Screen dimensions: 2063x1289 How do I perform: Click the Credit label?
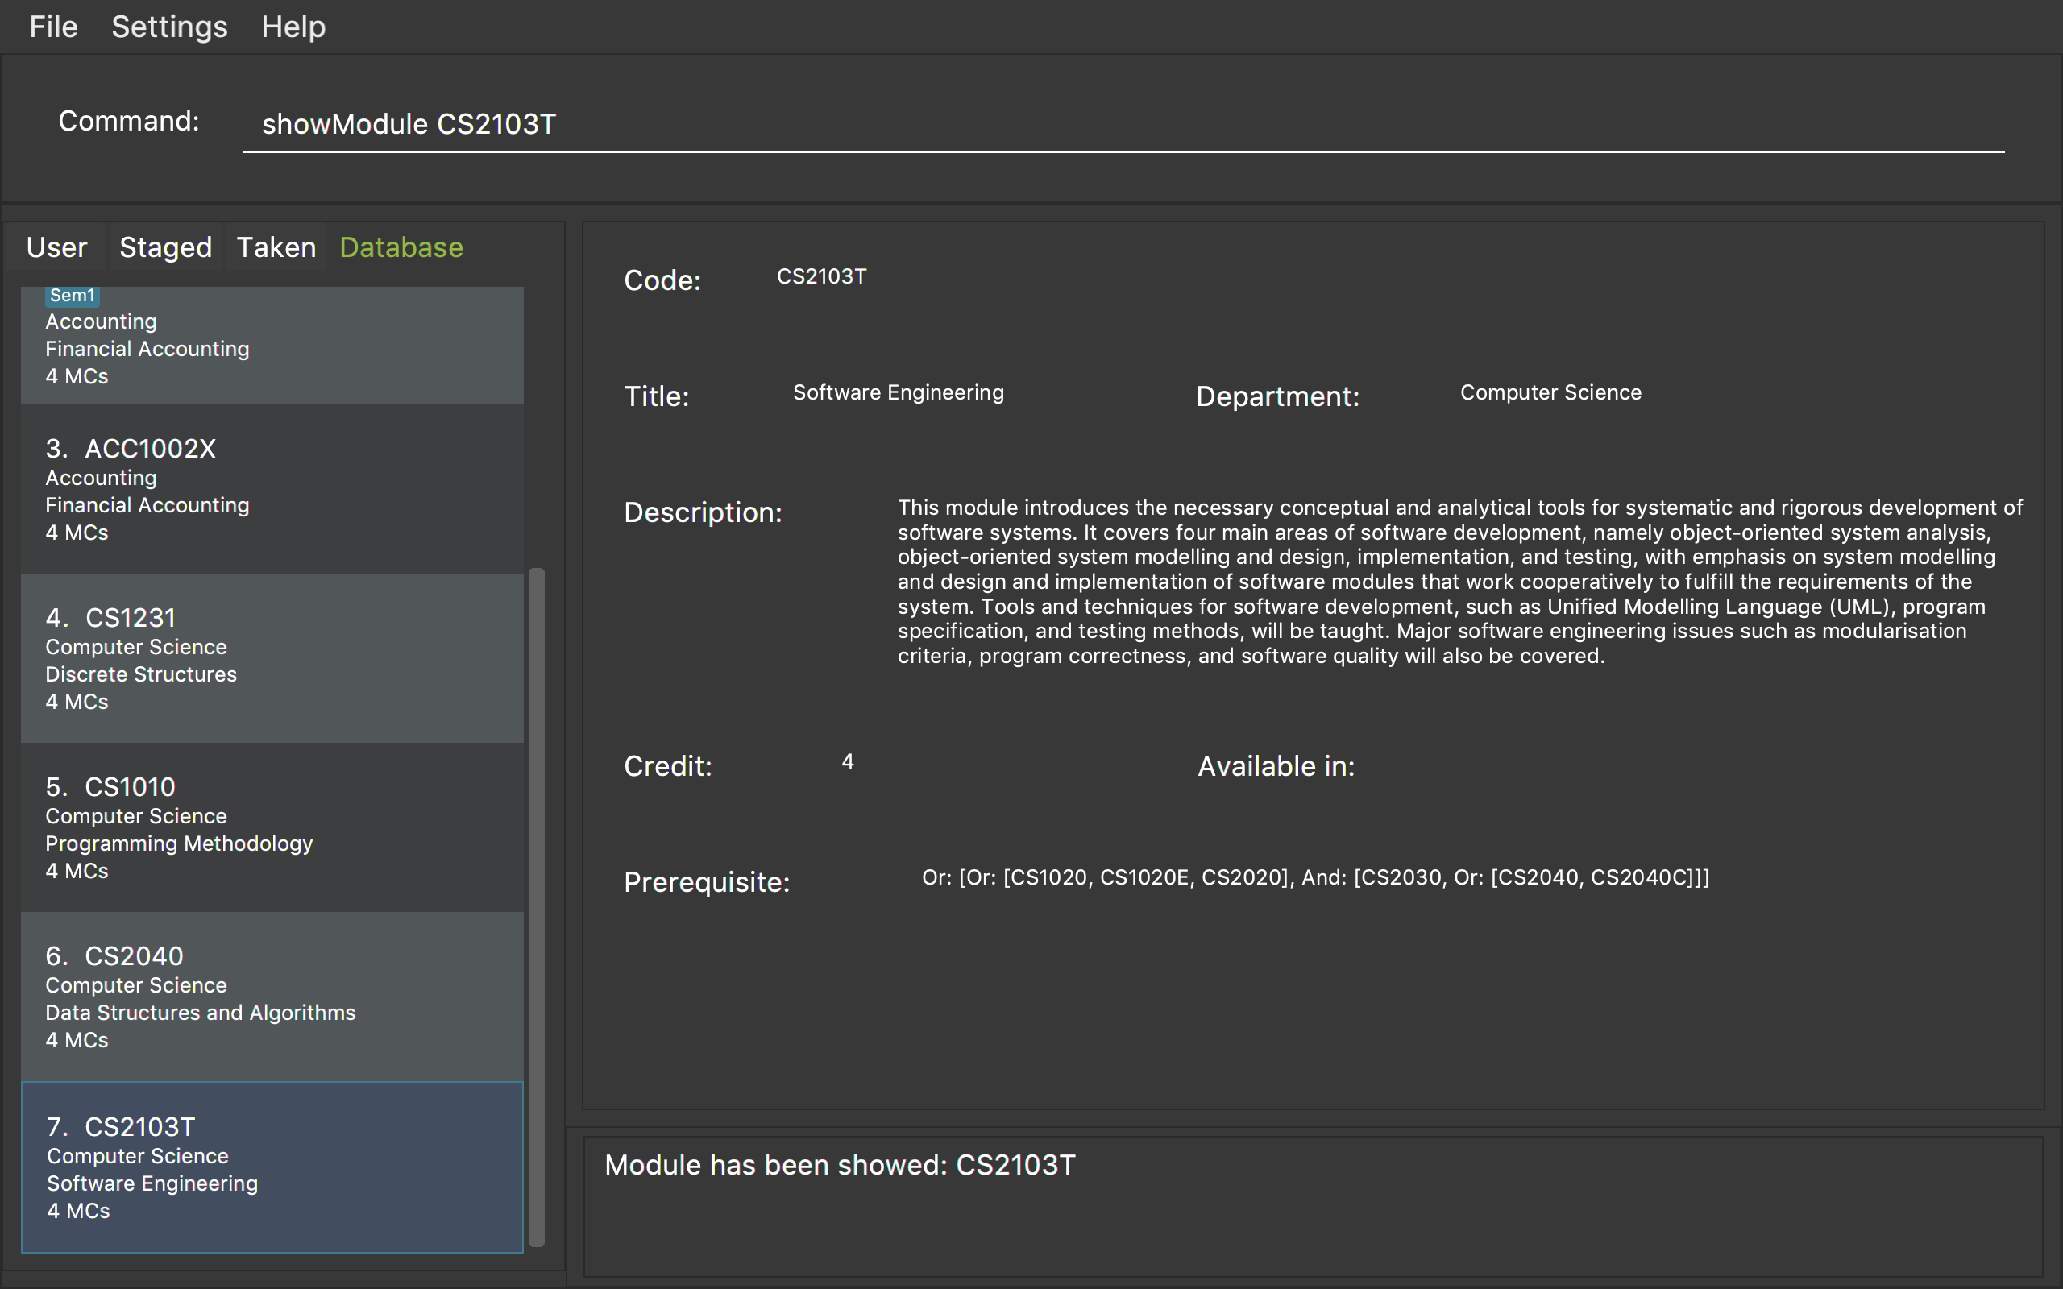coord(667,765)
